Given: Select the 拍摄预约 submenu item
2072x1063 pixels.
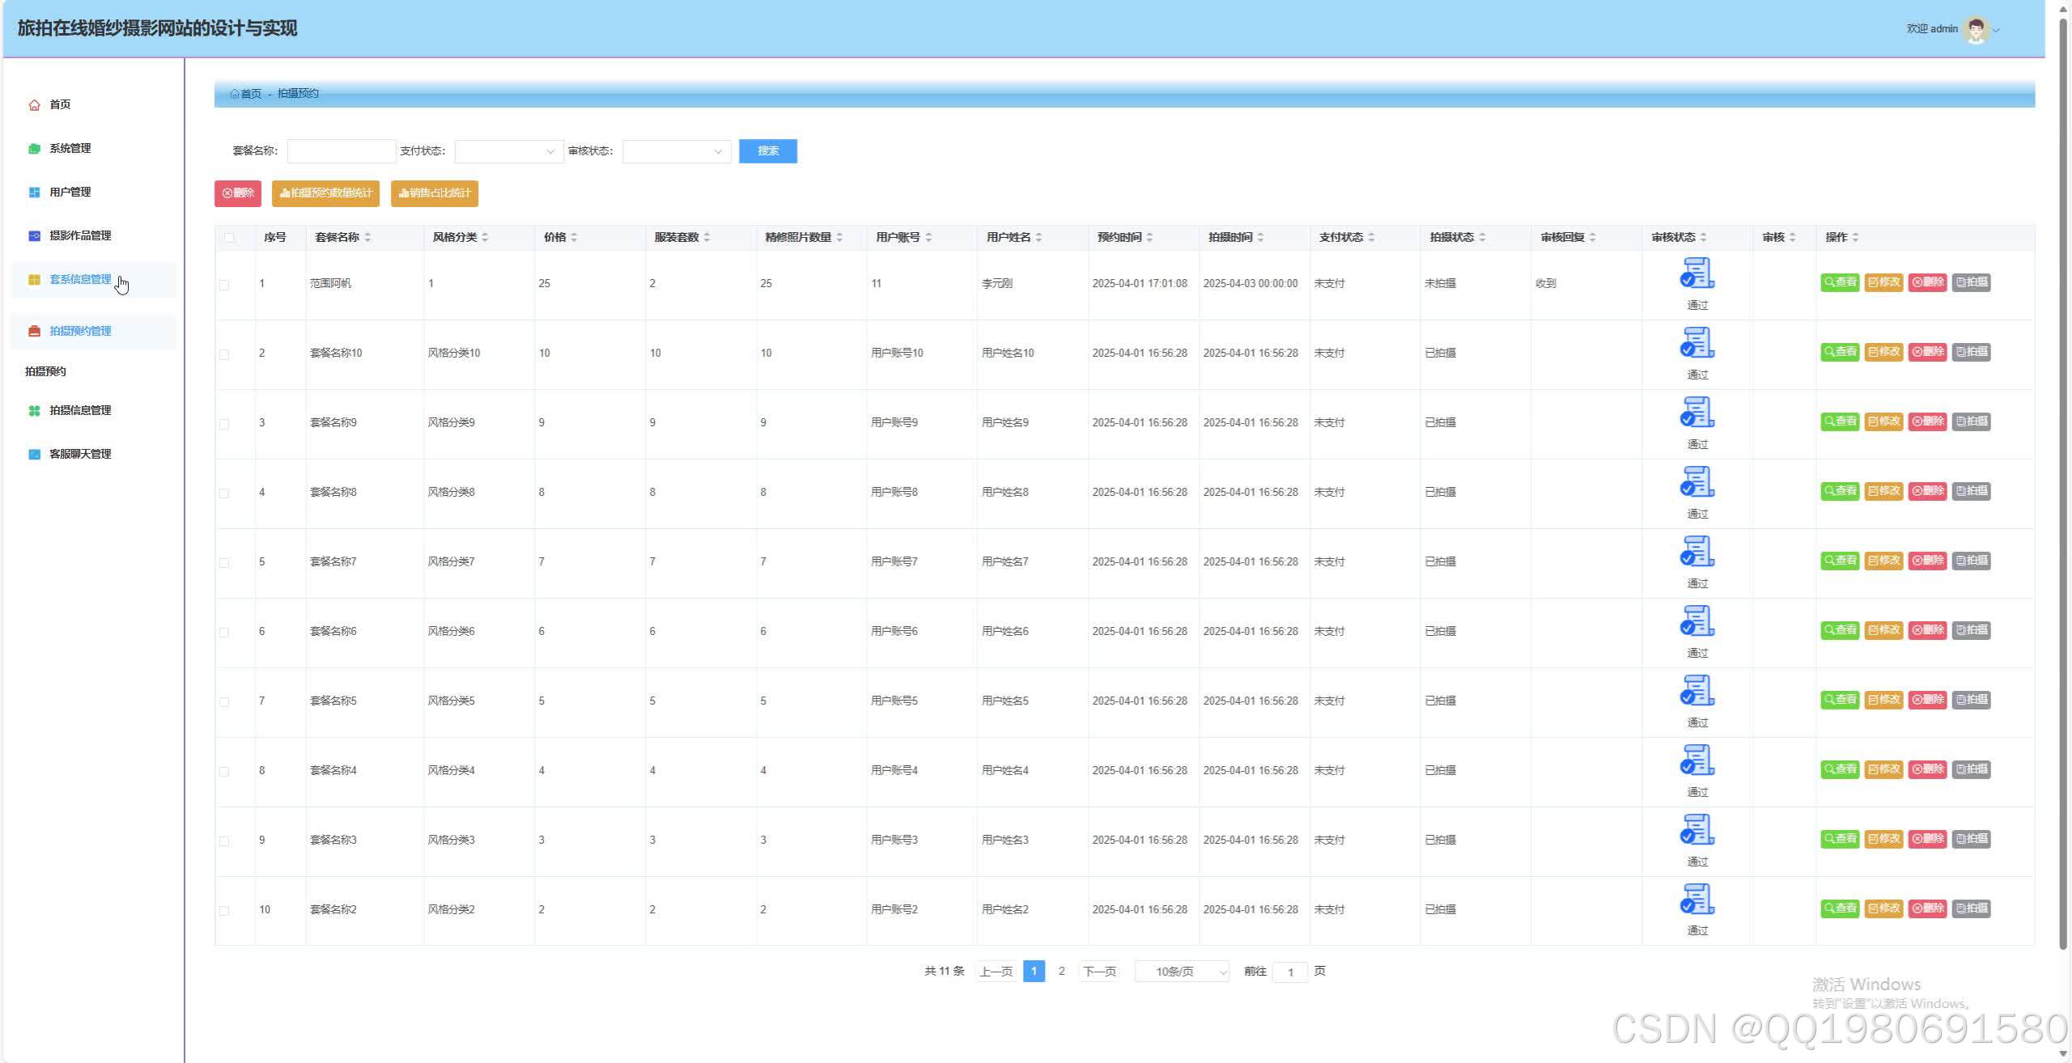Looking at the screenshot, I should tap(45, 371).
